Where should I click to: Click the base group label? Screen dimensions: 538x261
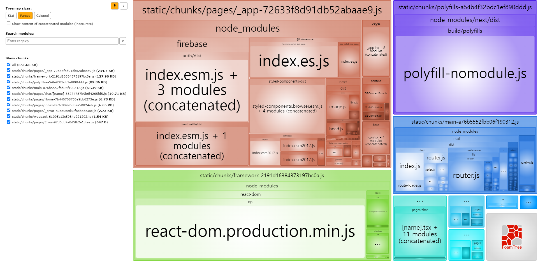click(x=376, y=125)
